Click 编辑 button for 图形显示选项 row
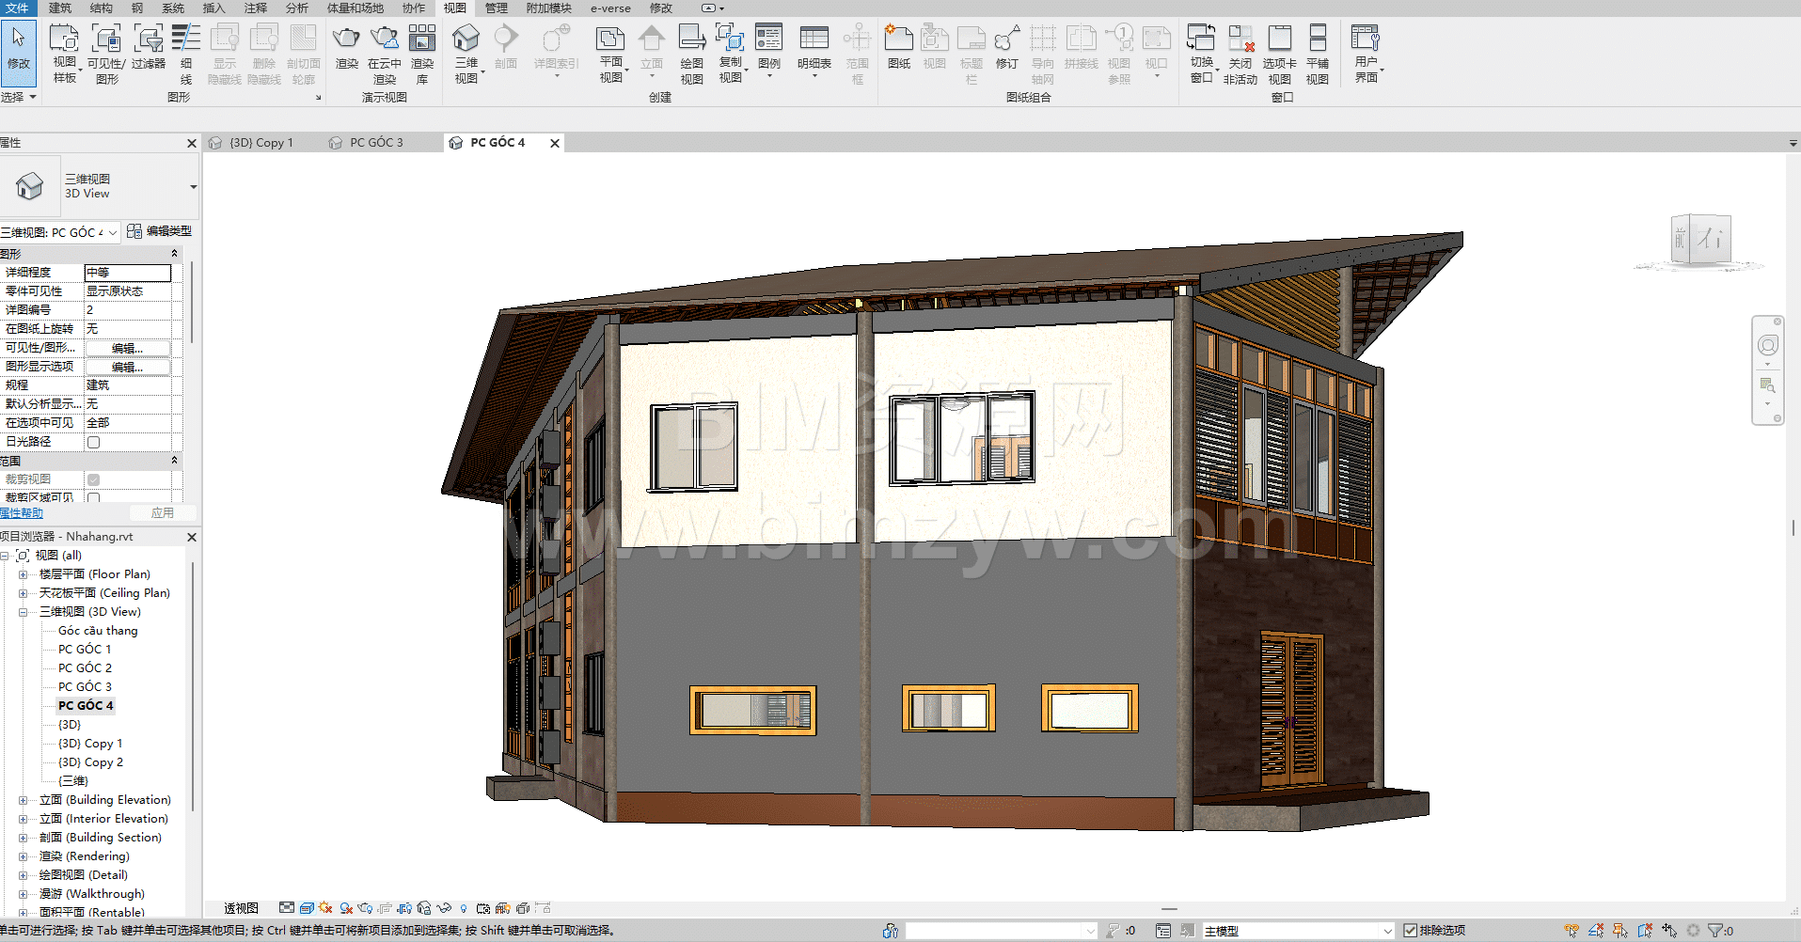Screen dimensions: 1801x942 tap(127, 367)
